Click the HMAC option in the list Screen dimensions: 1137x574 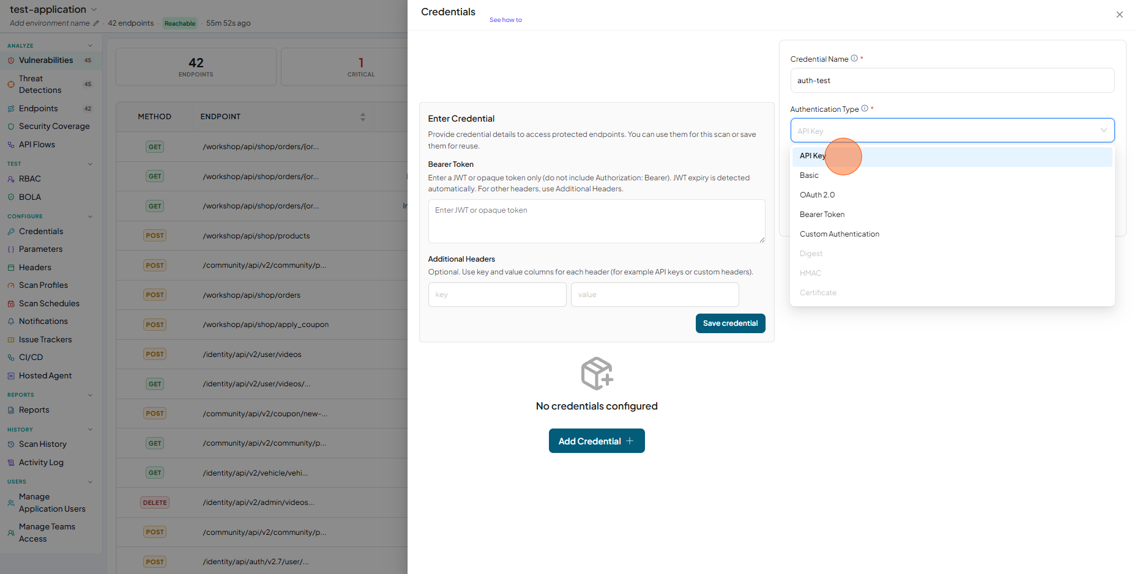pyautogui.click(x=952, y=273)
